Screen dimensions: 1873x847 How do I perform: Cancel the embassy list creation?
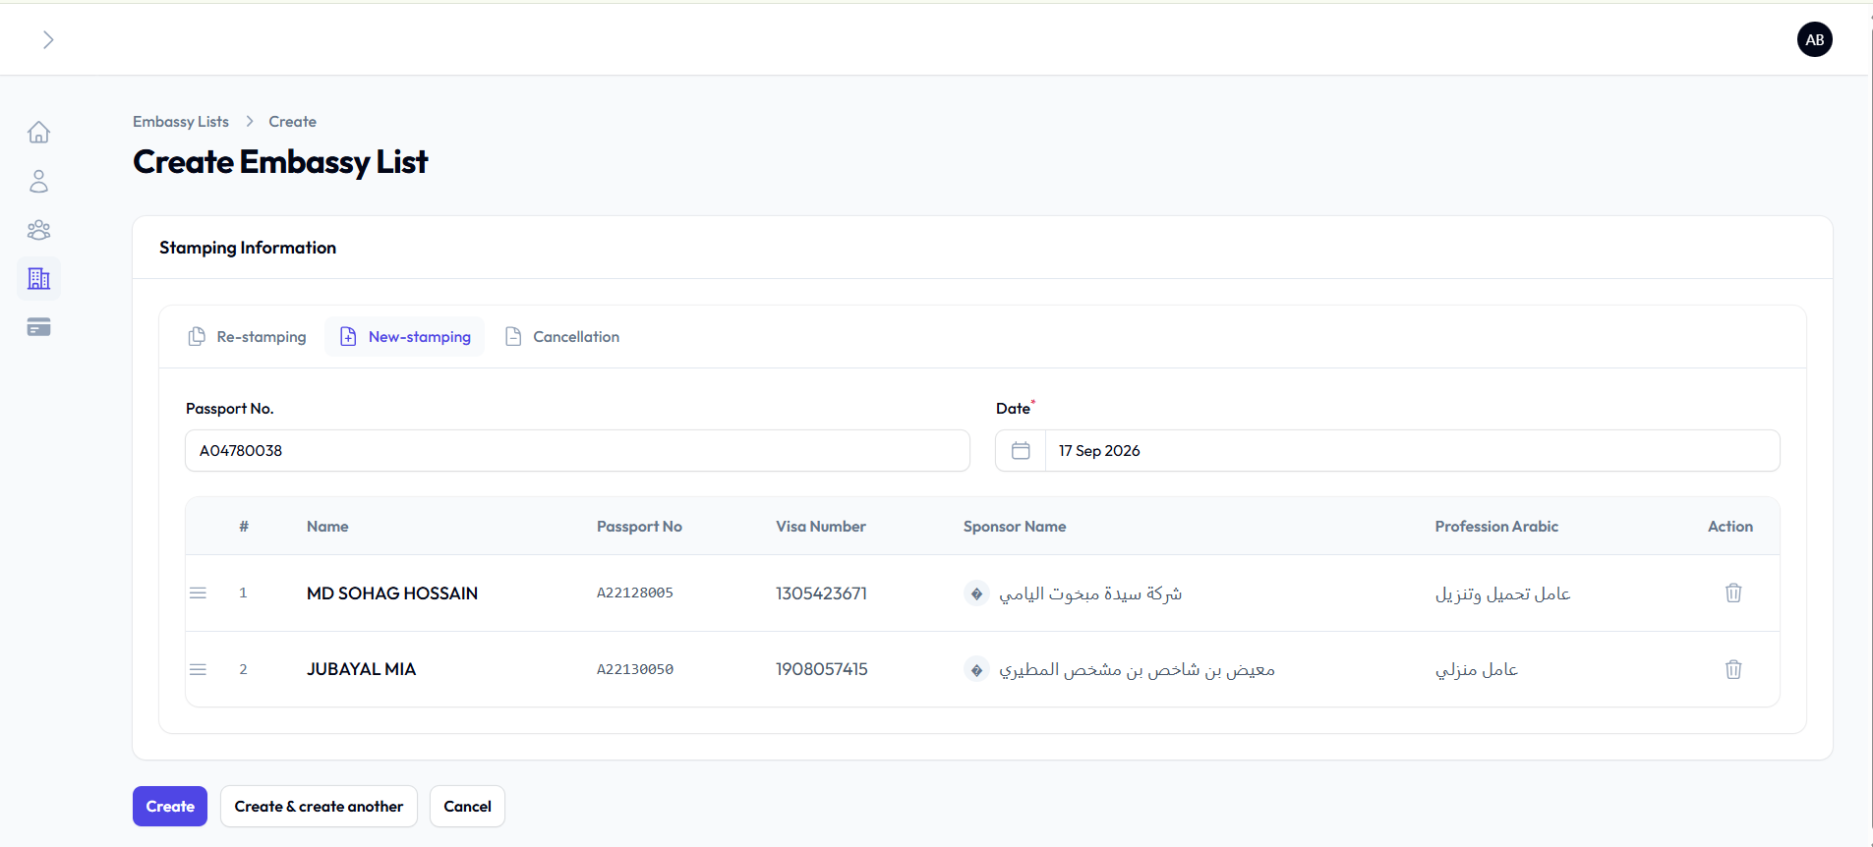467,807
